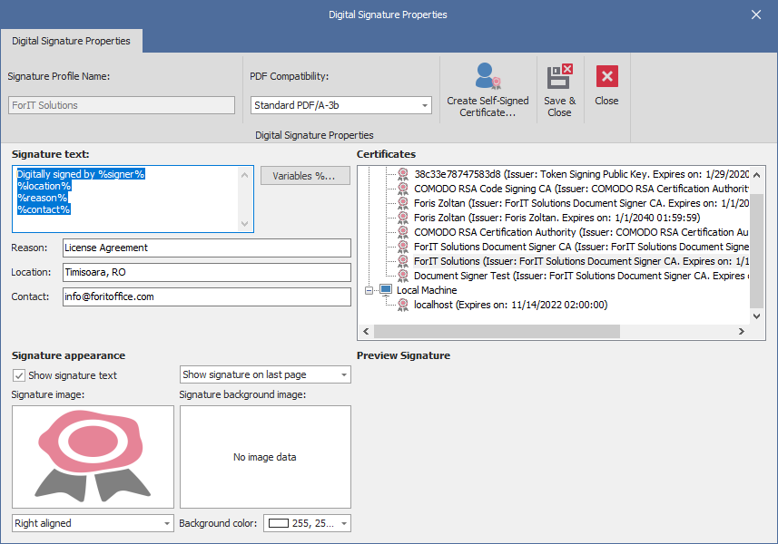Screen dimensions: 778x544
Task: Click the Save & Close toolbar icon
Action: tap(560, 79)
